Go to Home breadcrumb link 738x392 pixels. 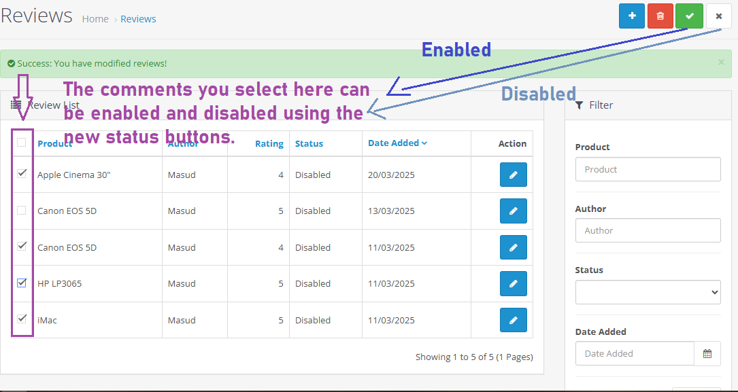(x=95, y=19)
